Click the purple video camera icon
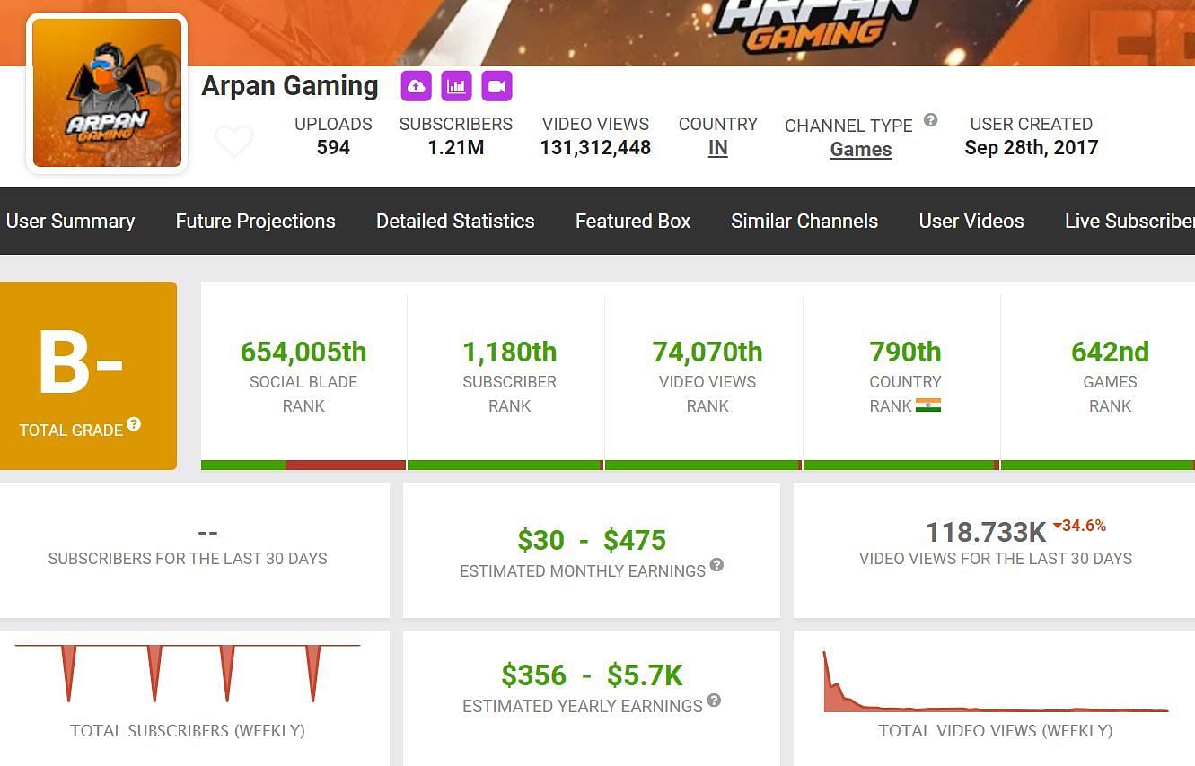Screen dimensions: 1195x766 [496, 86]
